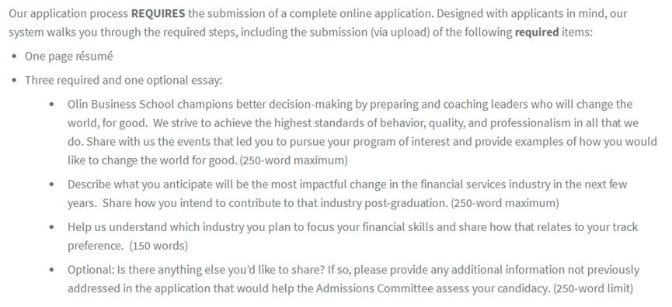Click the first (250-word maximum) note

294,160
